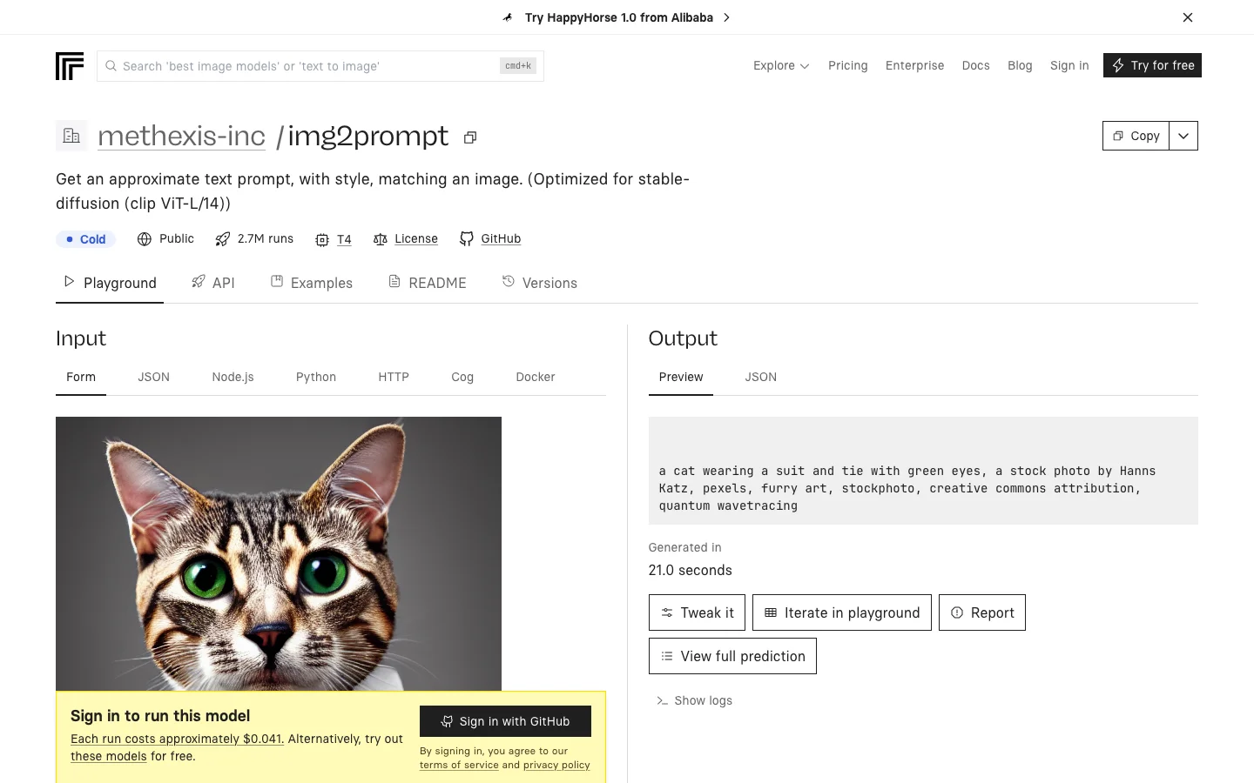Click the Cold status badge
Screen dimensions: 1254x783
point(85,239)
